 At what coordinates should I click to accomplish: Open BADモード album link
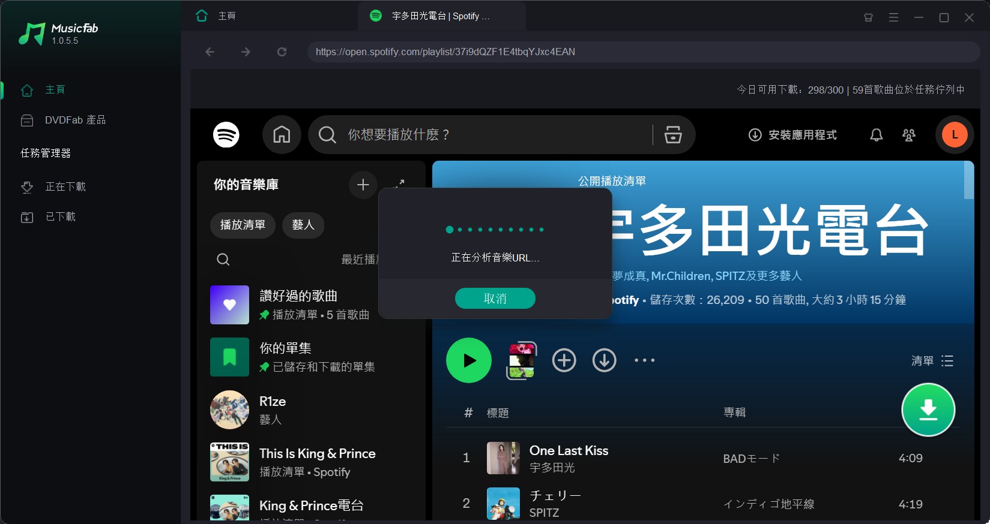751,459
